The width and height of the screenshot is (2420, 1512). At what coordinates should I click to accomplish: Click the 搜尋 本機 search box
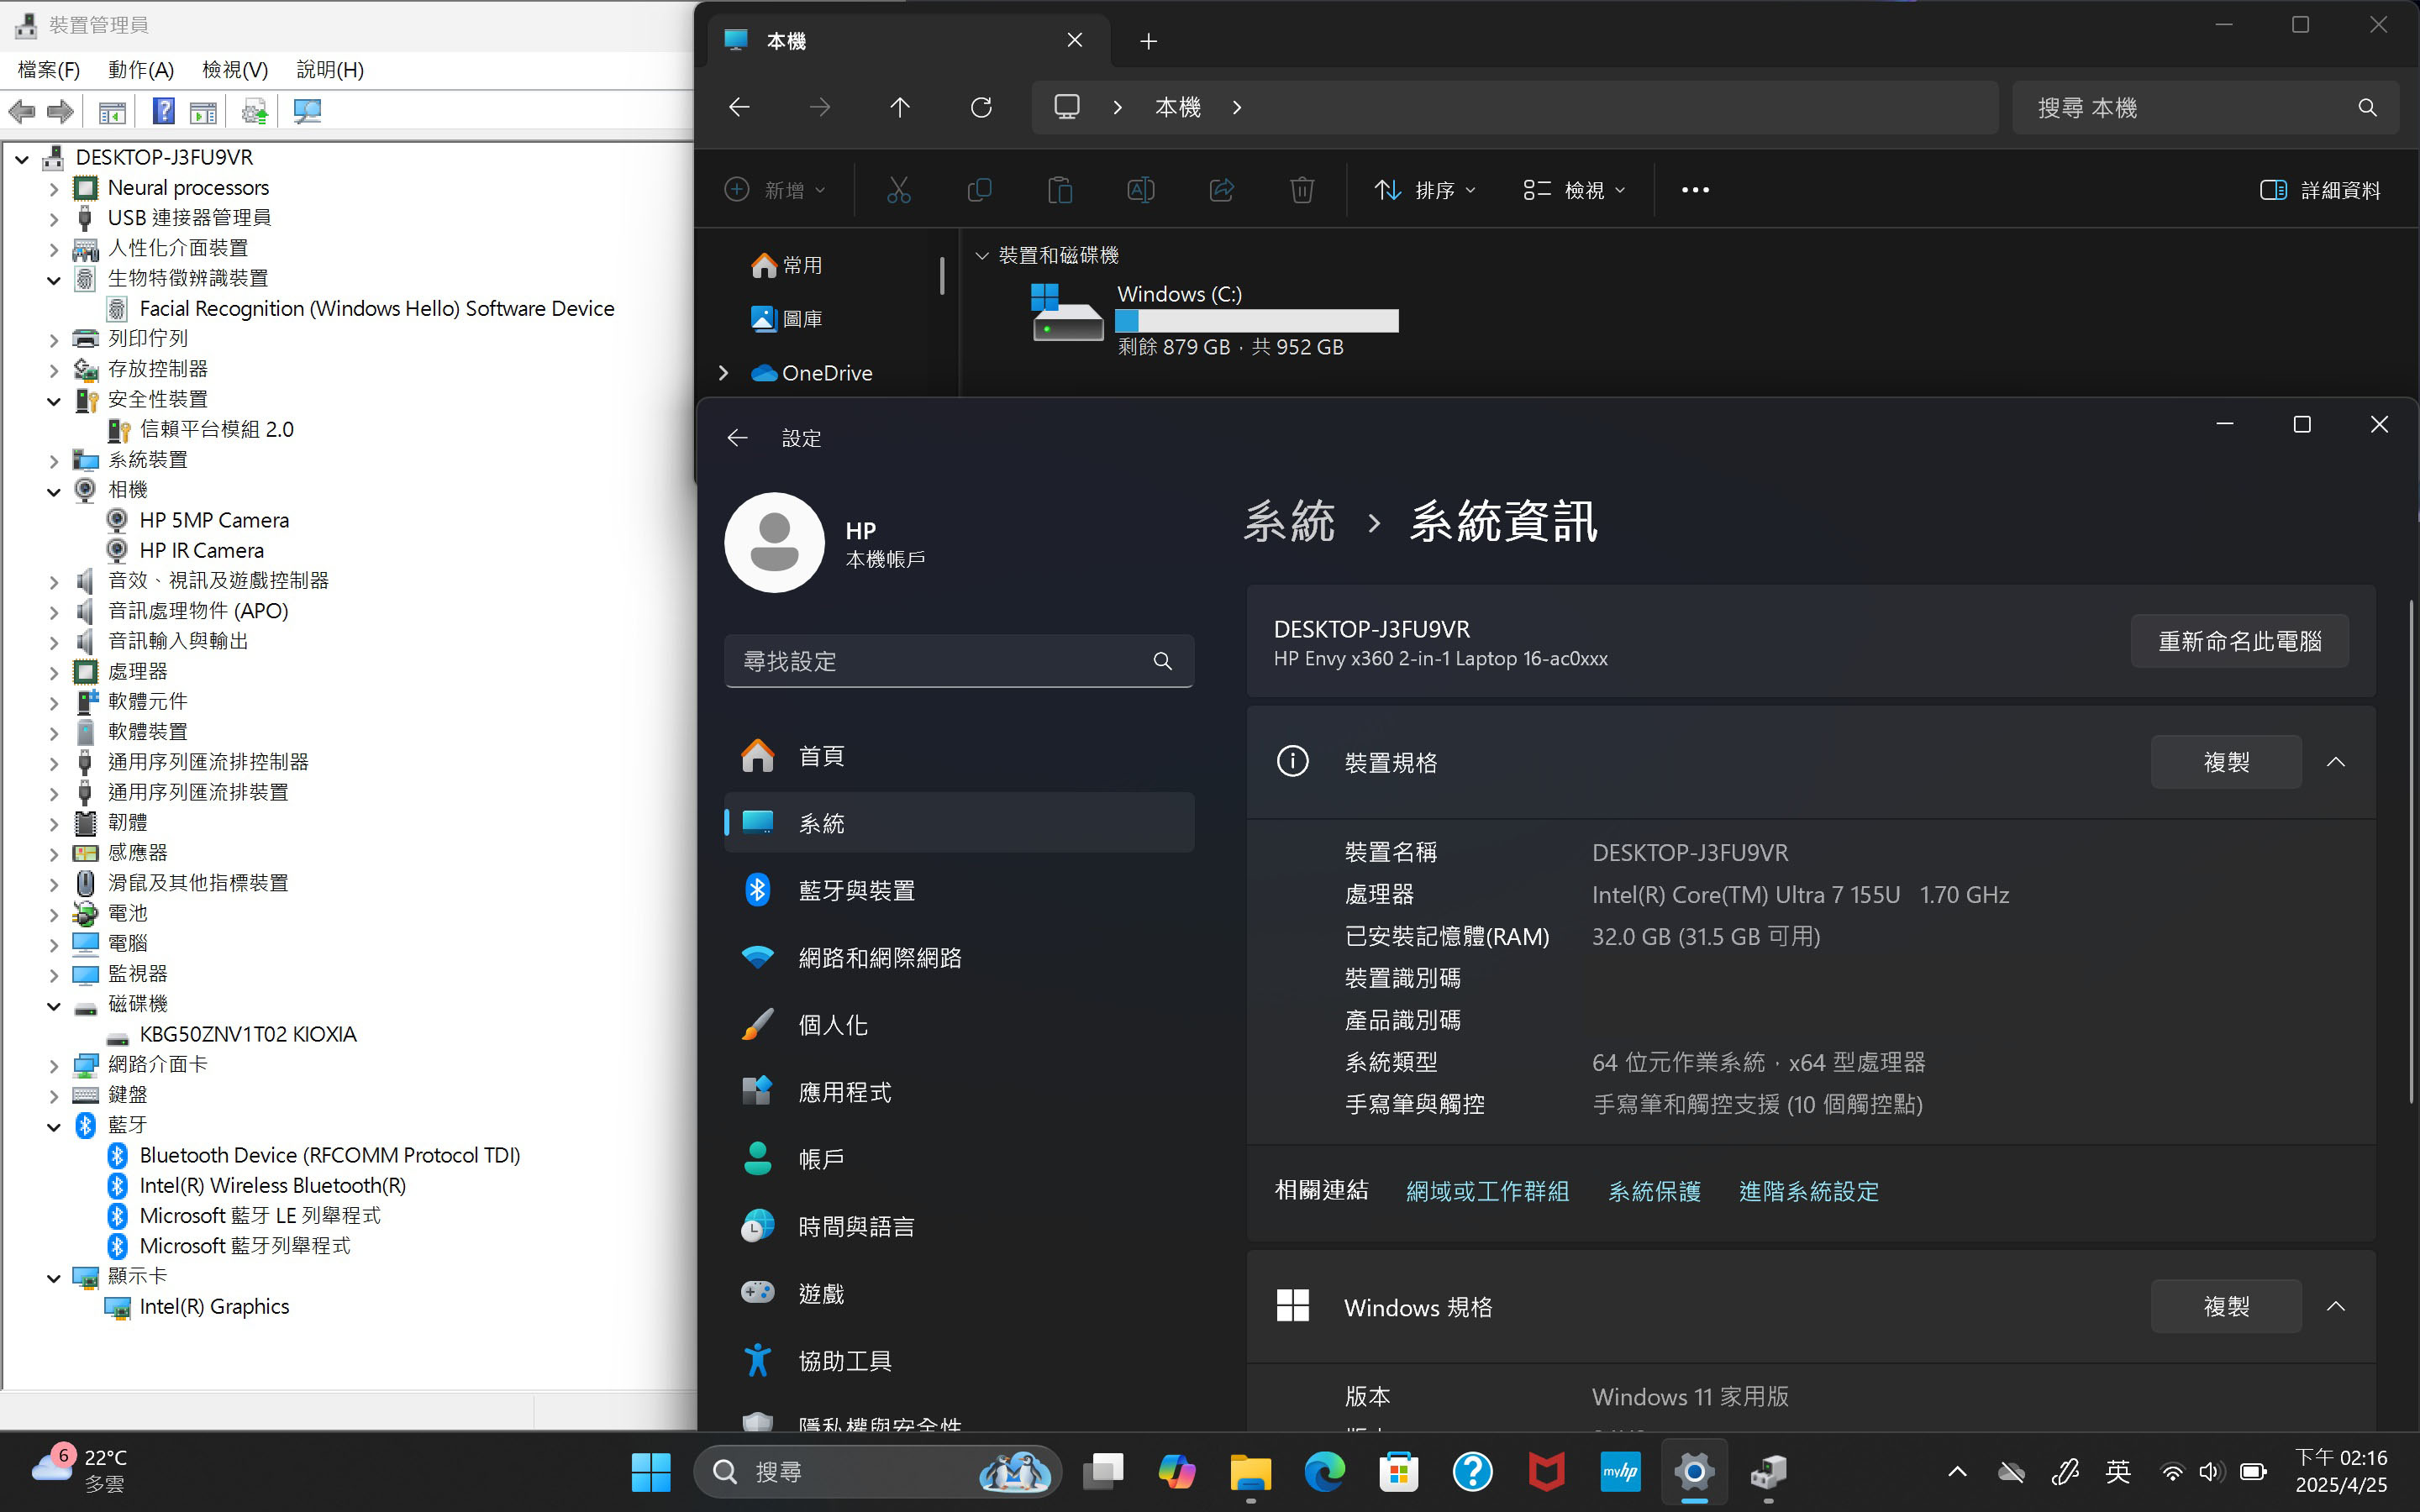pos(2205,107)
